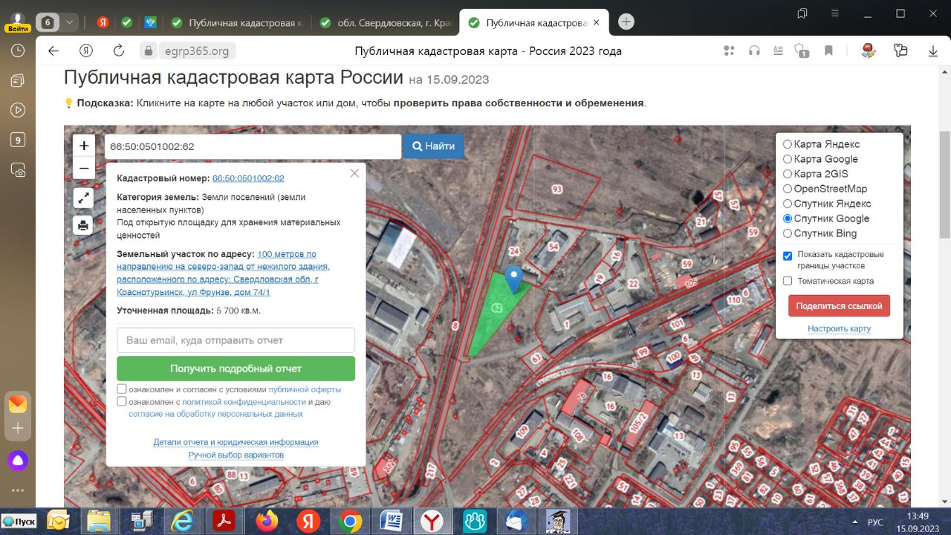
Task: Open публичной оферты link
Action: (x=305, y=389)
